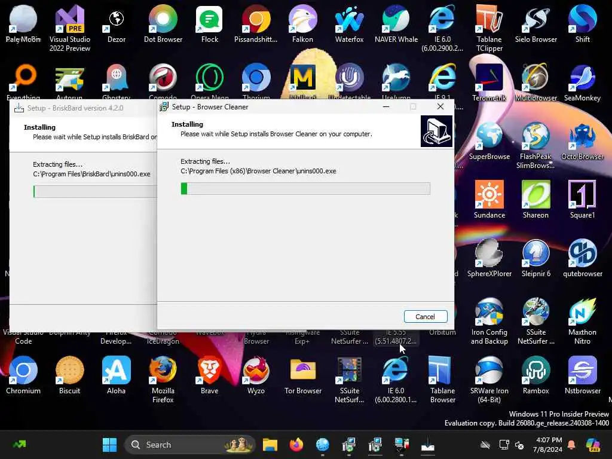Viewport: 612px width, 459px height.
Task: Select the Brave browser icon
Action: [x=210, y=375]
